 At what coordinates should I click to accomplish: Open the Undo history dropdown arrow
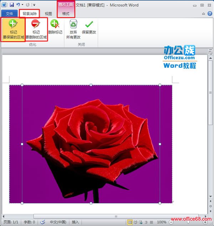(22, 5)
